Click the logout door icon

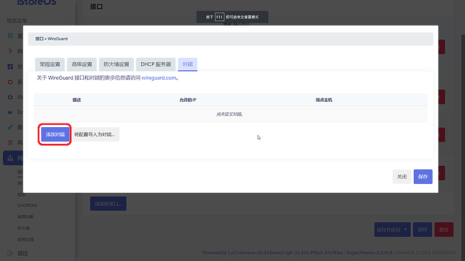[10, 253]
